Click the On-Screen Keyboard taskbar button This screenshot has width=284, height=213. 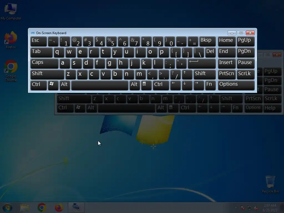(76, 207)
